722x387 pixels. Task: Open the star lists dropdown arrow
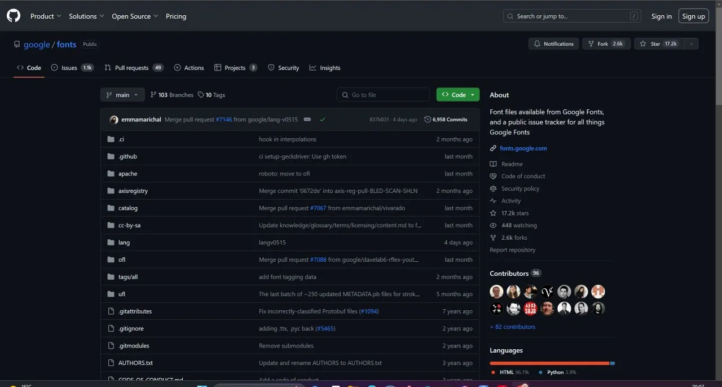pyautogui.click(x=692, y=43)
